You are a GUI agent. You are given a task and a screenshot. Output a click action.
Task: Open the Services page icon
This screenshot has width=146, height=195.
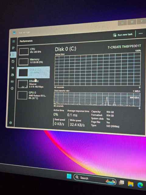12,88
